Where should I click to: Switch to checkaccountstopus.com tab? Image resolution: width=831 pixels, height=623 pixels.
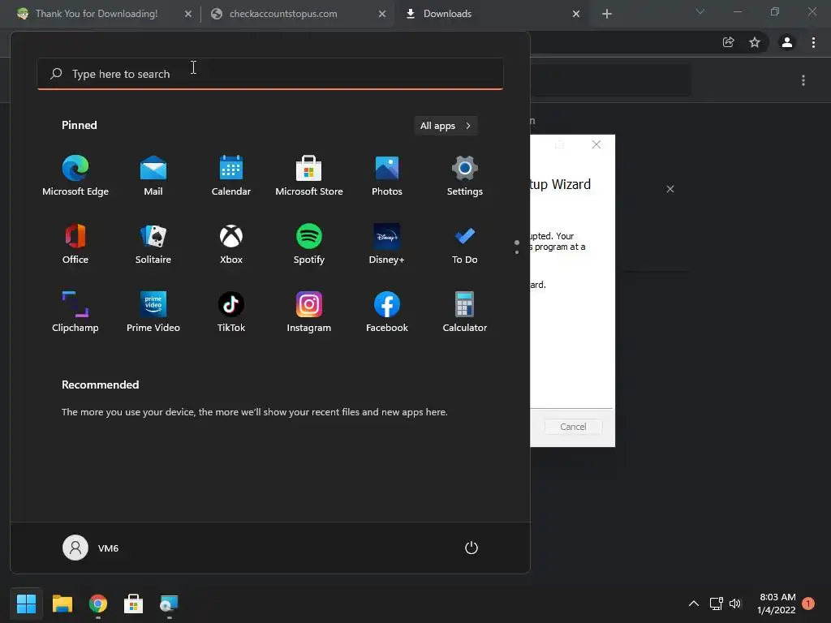283,14
